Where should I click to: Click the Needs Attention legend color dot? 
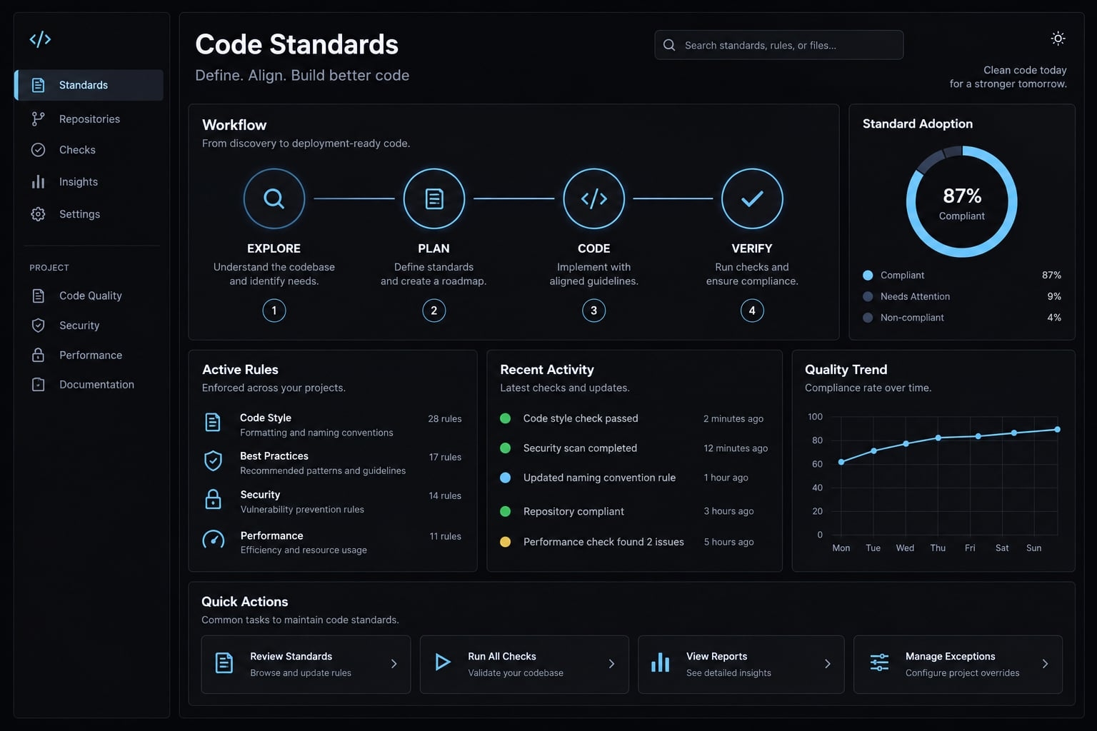pos(868,296)
